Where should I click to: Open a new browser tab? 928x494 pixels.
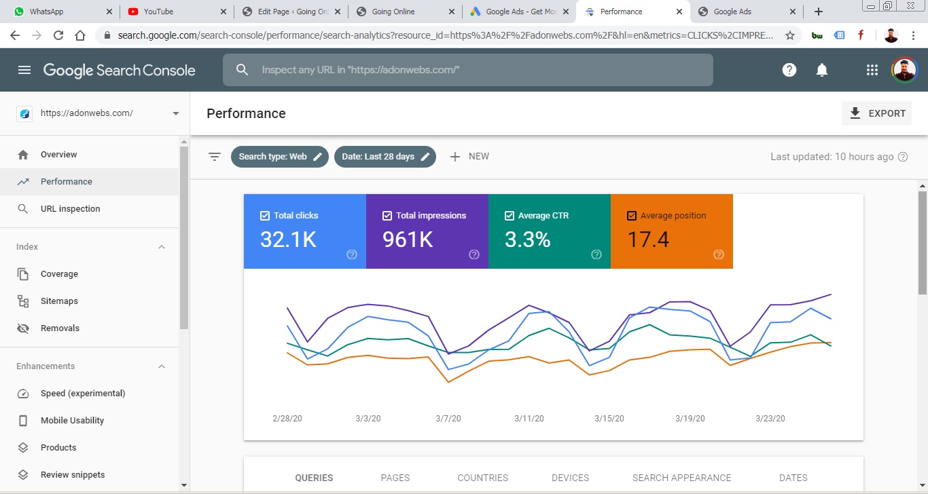819,12
